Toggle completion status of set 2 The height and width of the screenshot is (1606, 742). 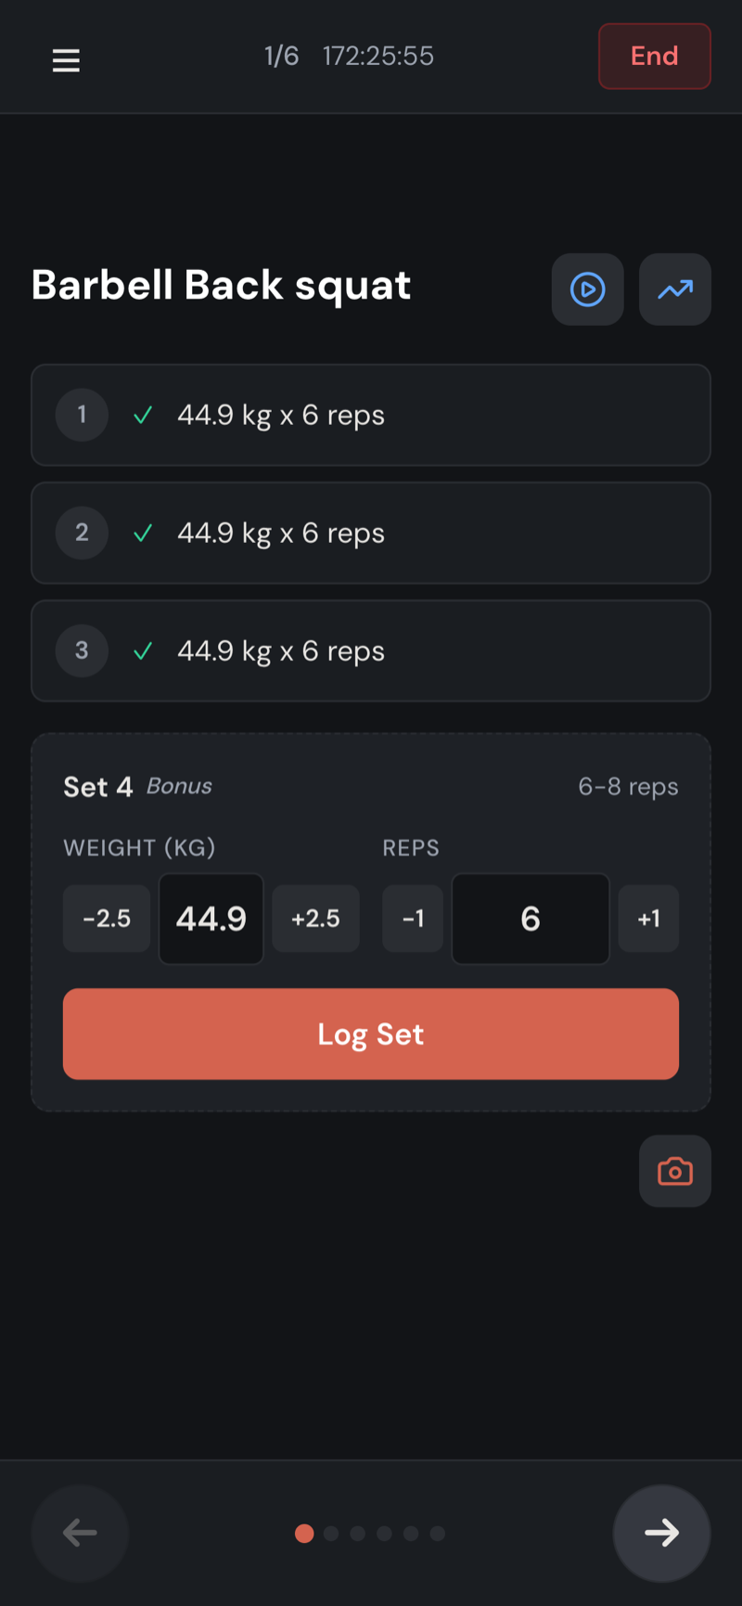pyautogui.click(x=142, y=533)
